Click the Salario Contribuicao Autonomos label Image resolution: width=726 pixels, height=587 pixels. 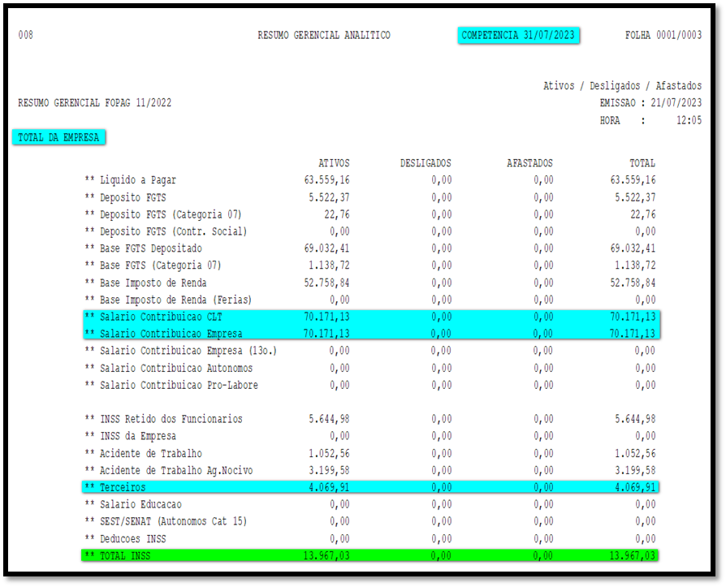176,369
